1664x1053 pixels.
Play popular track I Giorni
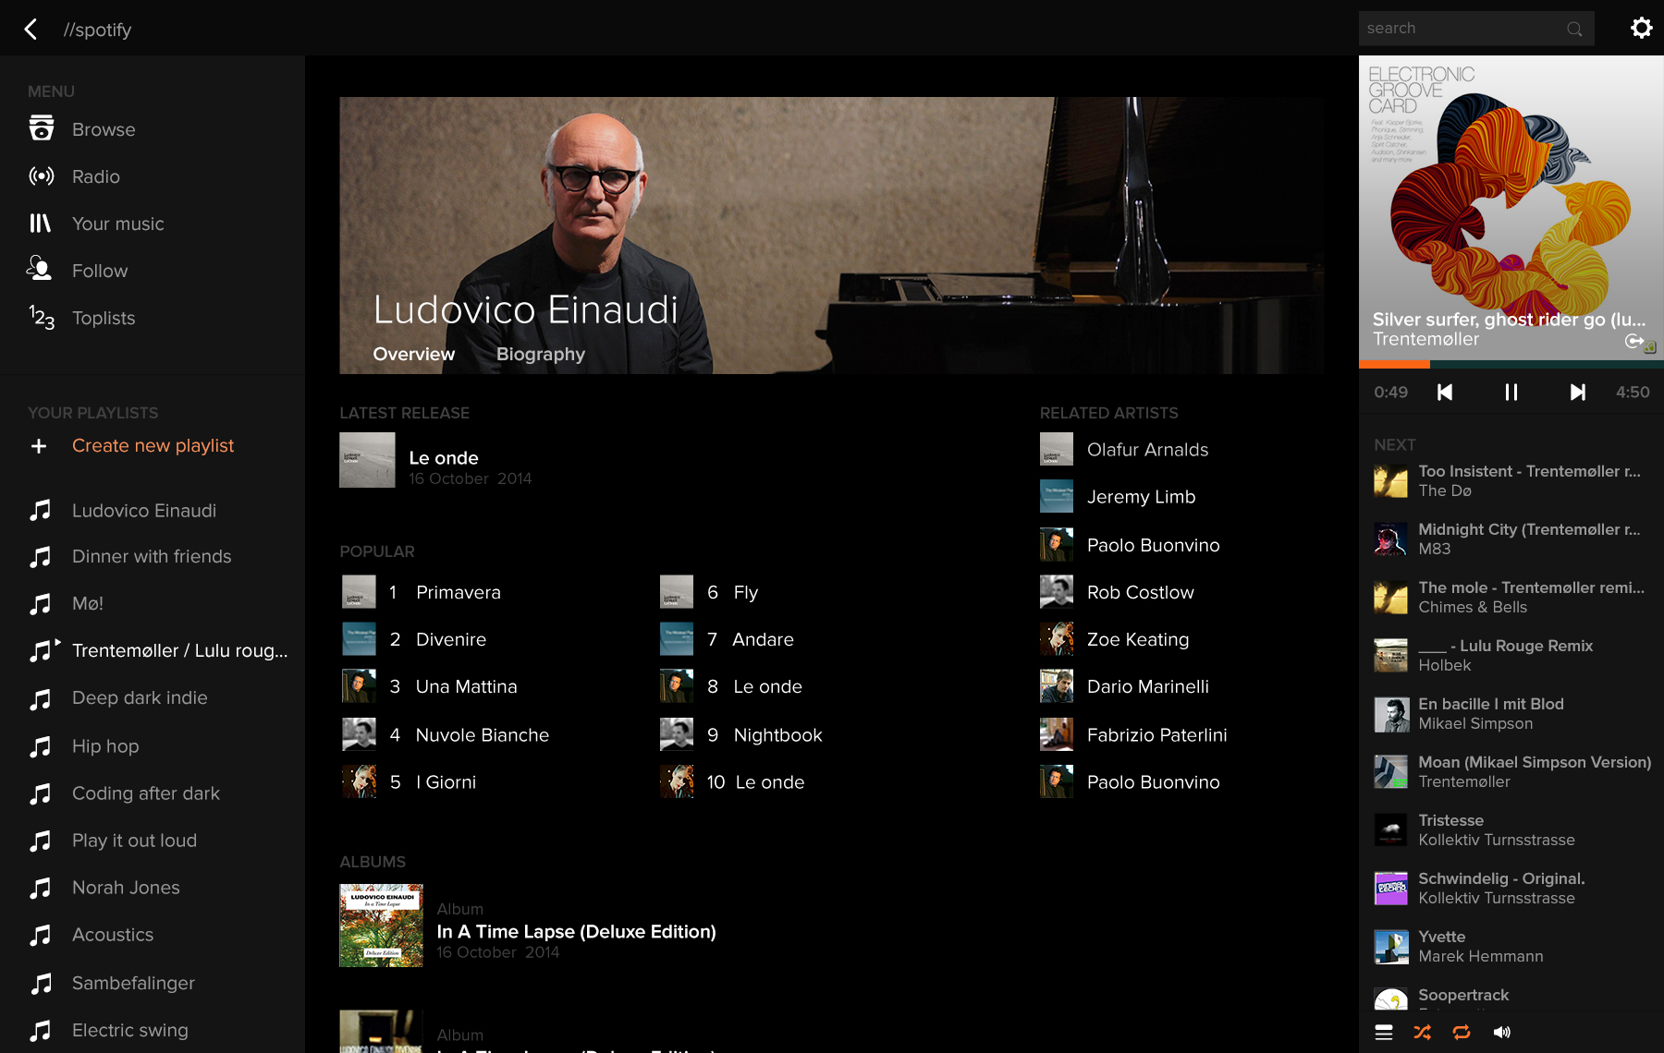[x=446, y=781]
